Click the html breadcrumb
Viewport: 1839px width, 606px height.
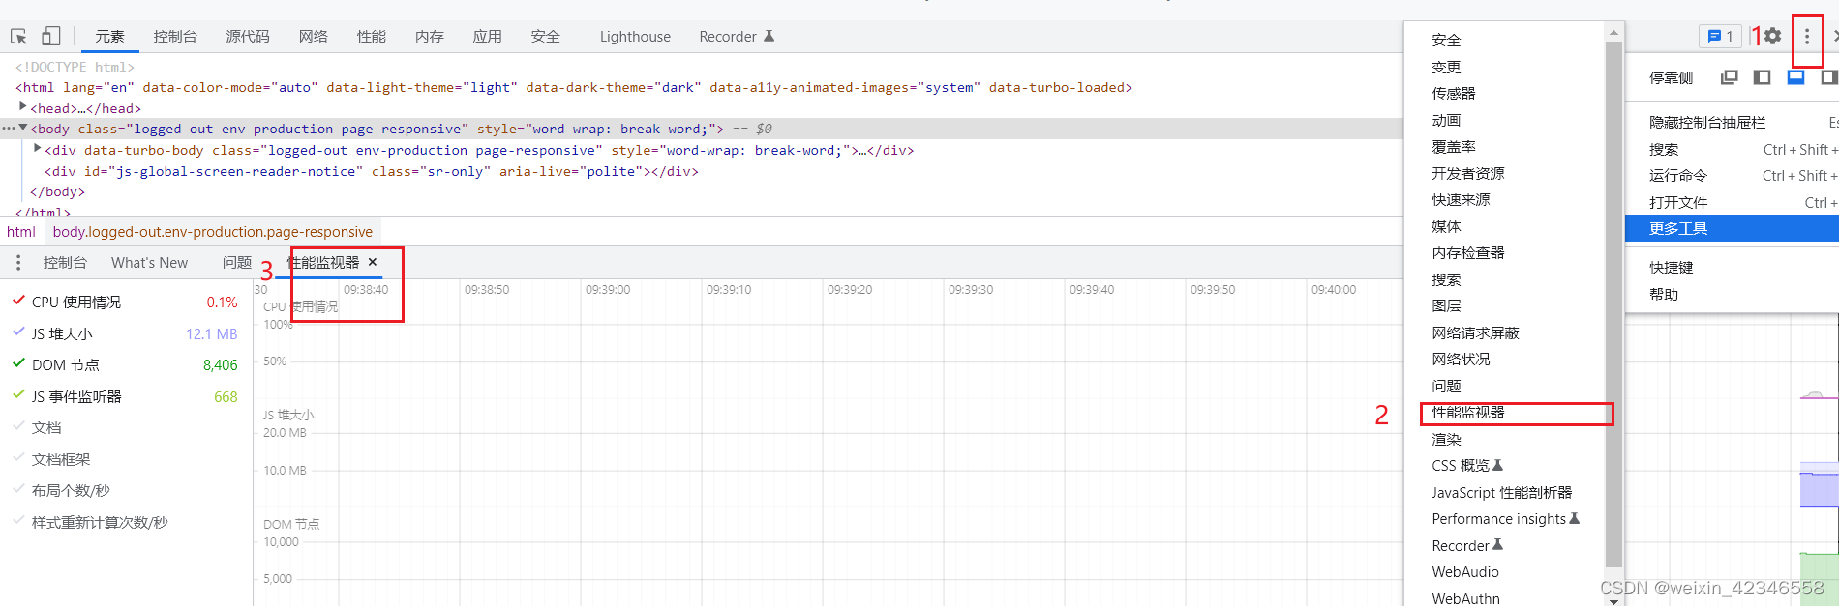coord(21,232)
